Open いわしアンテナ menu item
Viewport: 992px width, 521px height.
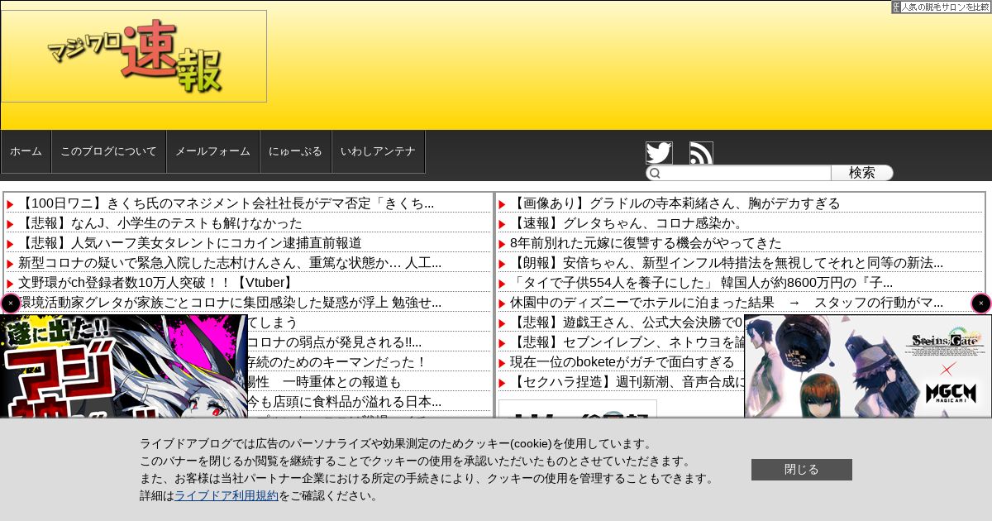tap(378, 151)
